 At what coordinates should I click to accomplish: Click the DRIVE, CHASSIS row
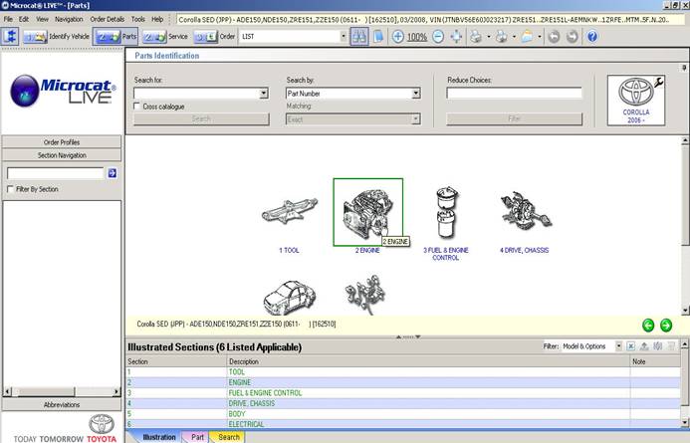coord(402,403)
